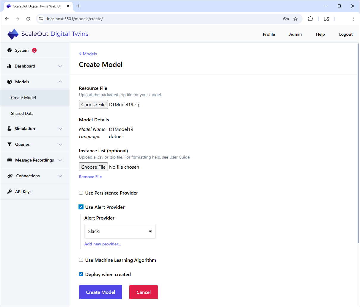The width and height of the screenshot is (360, 307).
Task: Expand the Simulation section chevron
Action: [60, 129]
